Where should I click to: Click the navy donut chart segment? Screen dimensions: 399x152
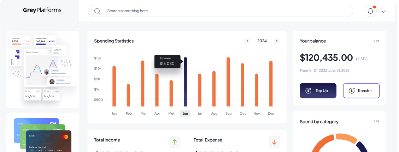pos(362,147)
